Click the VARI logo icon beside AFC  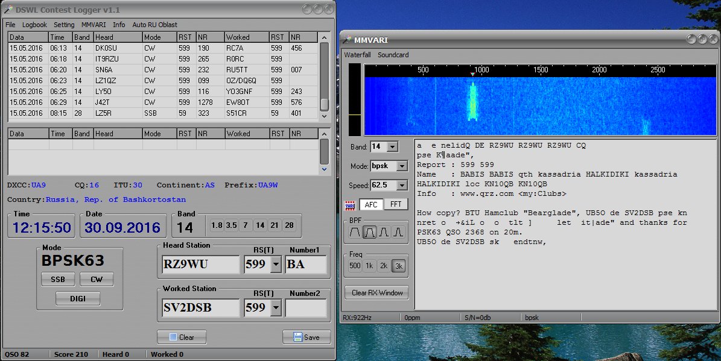coord(350,205)
